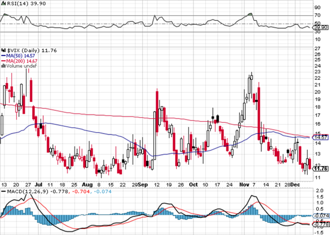Click the MACD(12,26,9) indicator label
Image resolution: width=330 pixels, height=235 pixels.
[27, 192]
